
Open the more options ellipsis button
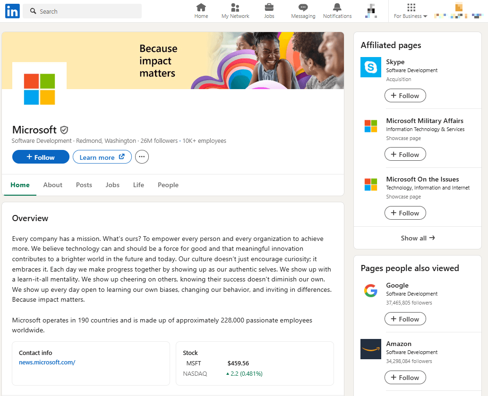click(x=142, y=157)
